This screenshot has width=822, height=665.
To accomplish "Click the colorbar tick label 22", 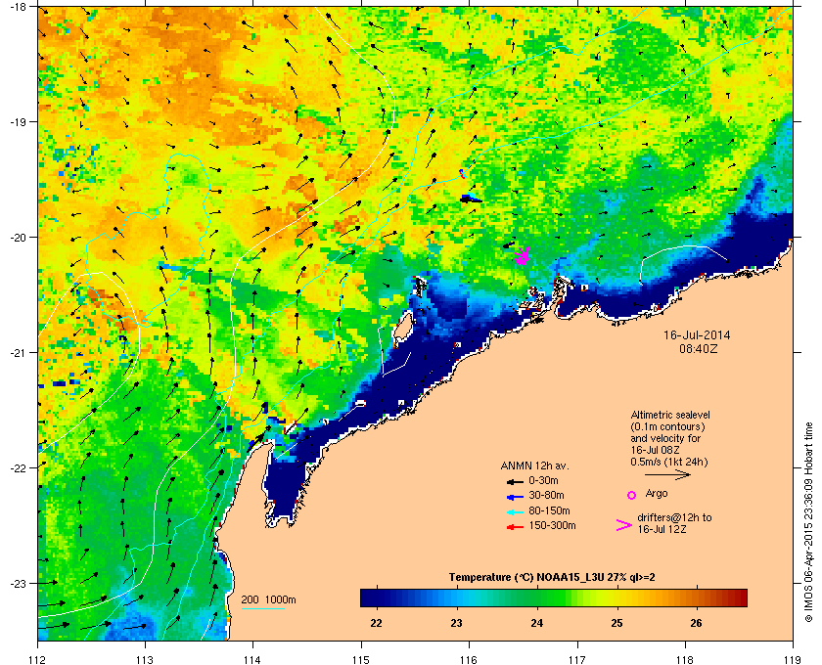I will tap(376, 624).
